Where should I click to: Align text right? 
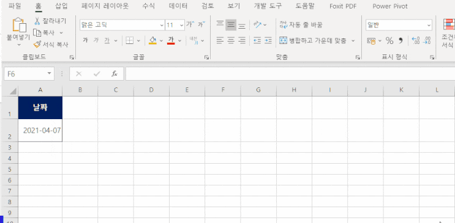[x=242, y=40]
